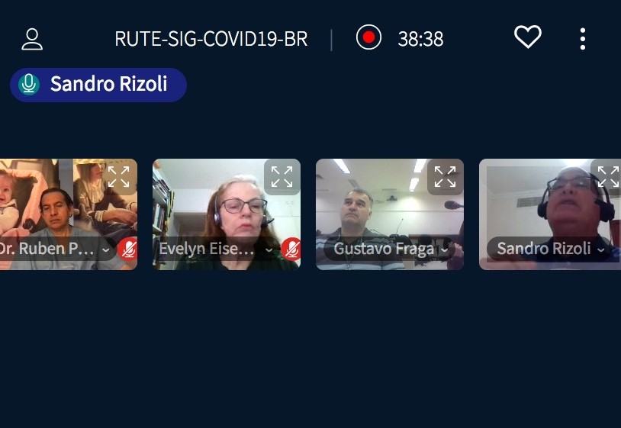Maximize Sandro Rizoli's video tile
The height and width of the screenshot is (428, 621).
click(x=607, y=176)
